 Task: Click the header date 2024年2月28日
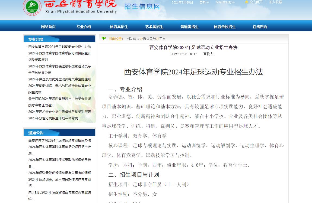click(x=182, y=3)
